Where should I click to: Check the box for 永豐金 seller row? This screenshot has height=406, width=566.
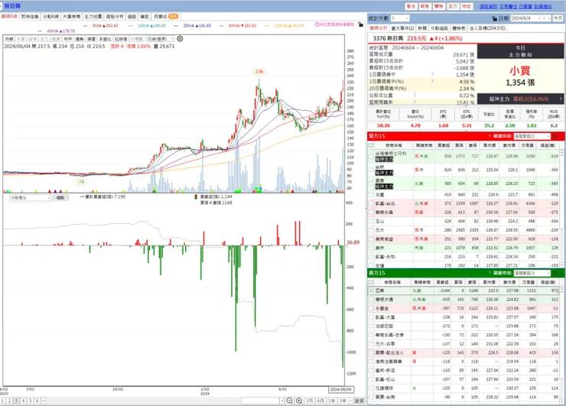point(371,309)
